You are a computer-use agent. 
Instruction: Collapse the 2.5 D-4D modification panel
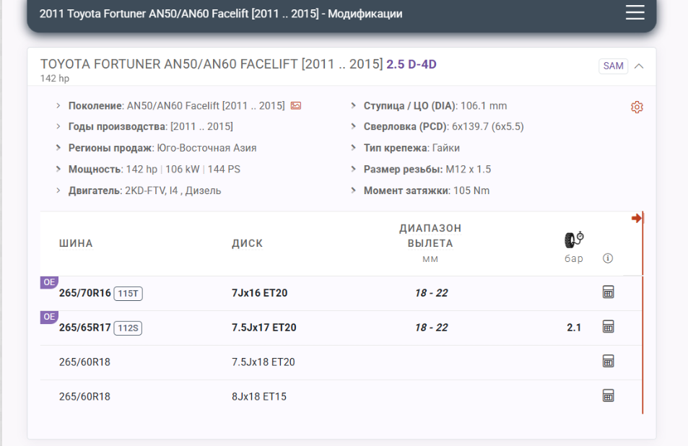point(639,66)
